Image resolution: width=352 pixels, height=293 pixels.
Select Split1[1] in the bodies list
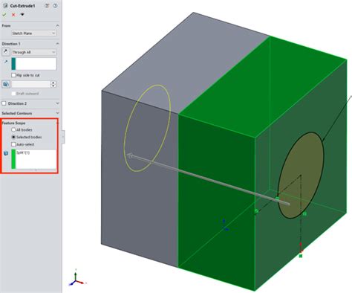coord(23,152)
